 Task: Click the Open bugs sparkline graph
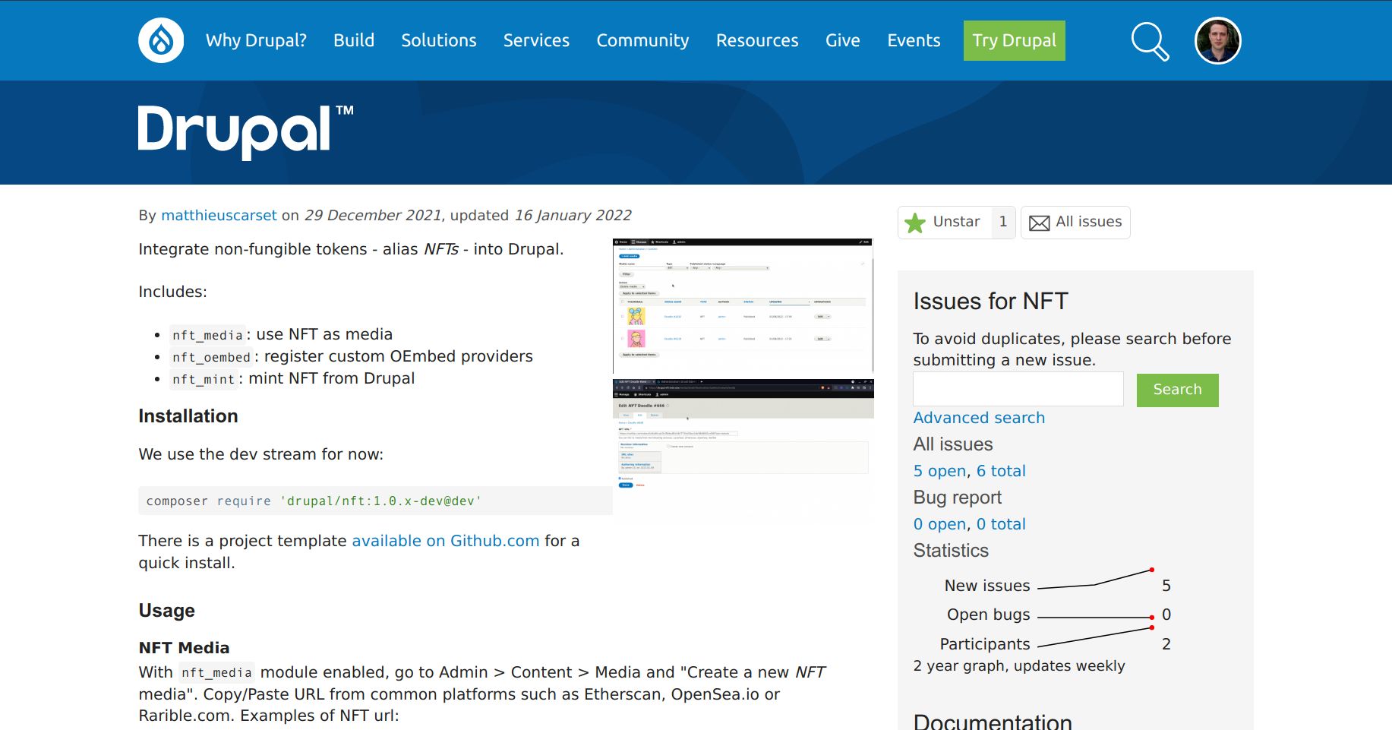pyautogui.click(x=1096, y=617)
